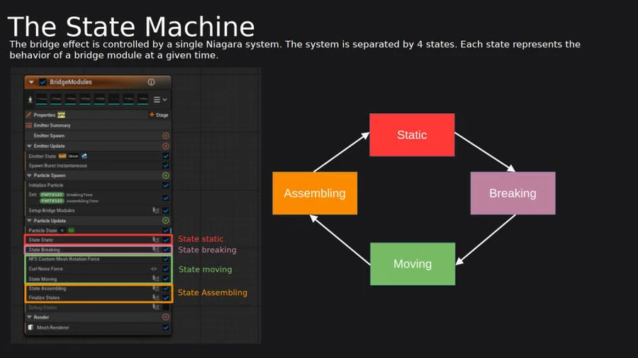Select the NFS Custom Mesh Rotation Force row
Screen dimensions: 638x358
(x=98, y=259)
